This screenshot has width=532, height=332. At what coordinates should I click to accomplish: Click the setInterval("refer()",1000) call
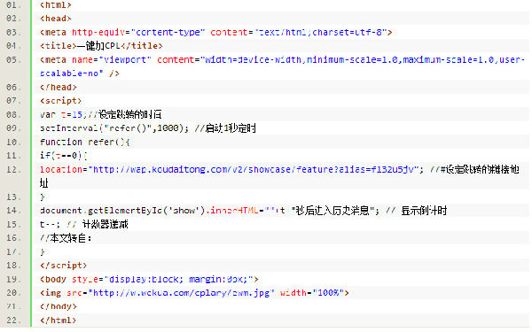(x=114, y=128)
